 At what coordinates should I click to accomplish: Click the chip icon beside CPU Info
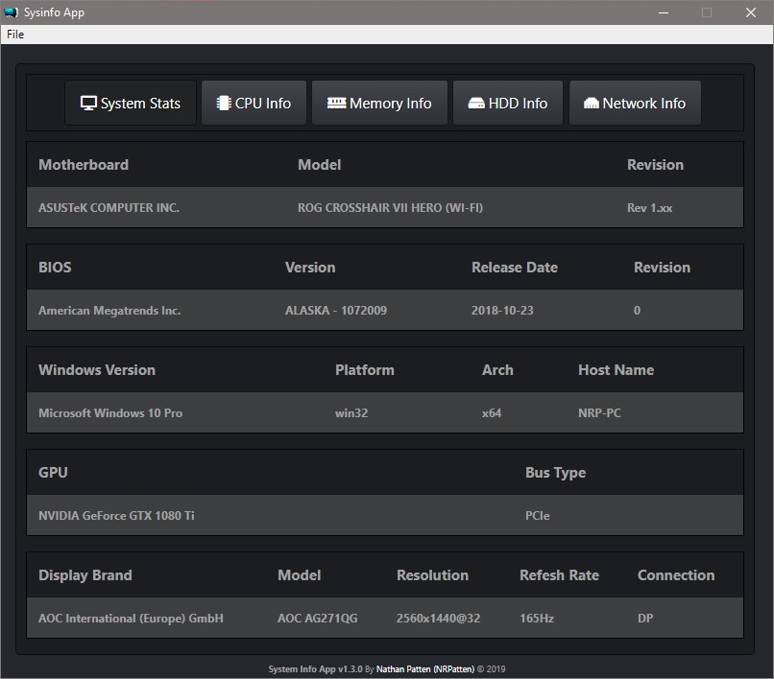coord(224,103)
